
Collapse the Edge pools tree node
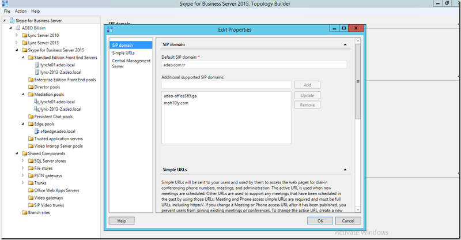point(22,124)
